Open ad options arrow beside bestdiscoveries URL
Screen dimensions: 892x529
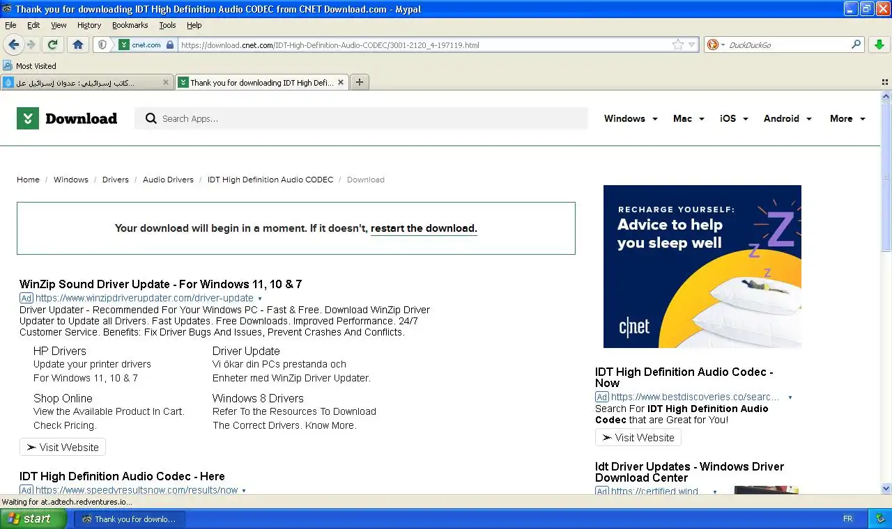(790, 397)
